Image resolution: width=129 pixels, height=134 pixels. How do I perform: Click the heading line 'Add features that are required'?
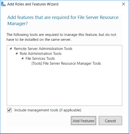click(63, 17)
